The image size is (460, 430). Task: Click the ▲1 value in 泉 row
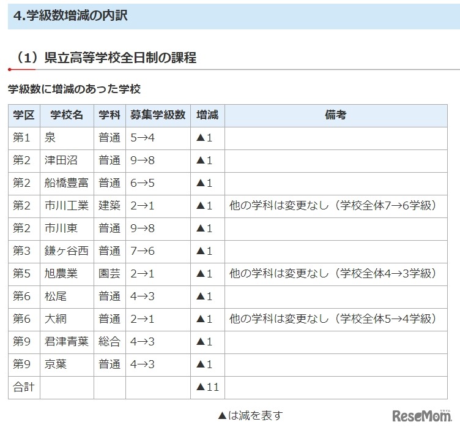coord(204,137)
